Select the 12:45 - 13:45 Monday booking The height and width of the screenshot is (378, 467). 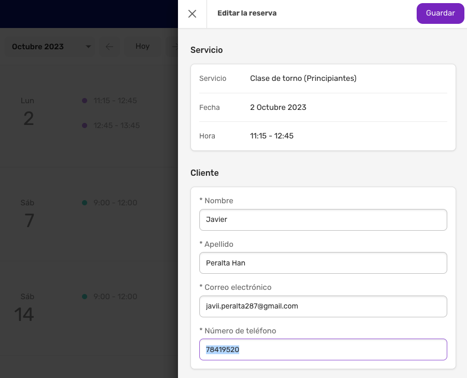(x=116, y=125)
